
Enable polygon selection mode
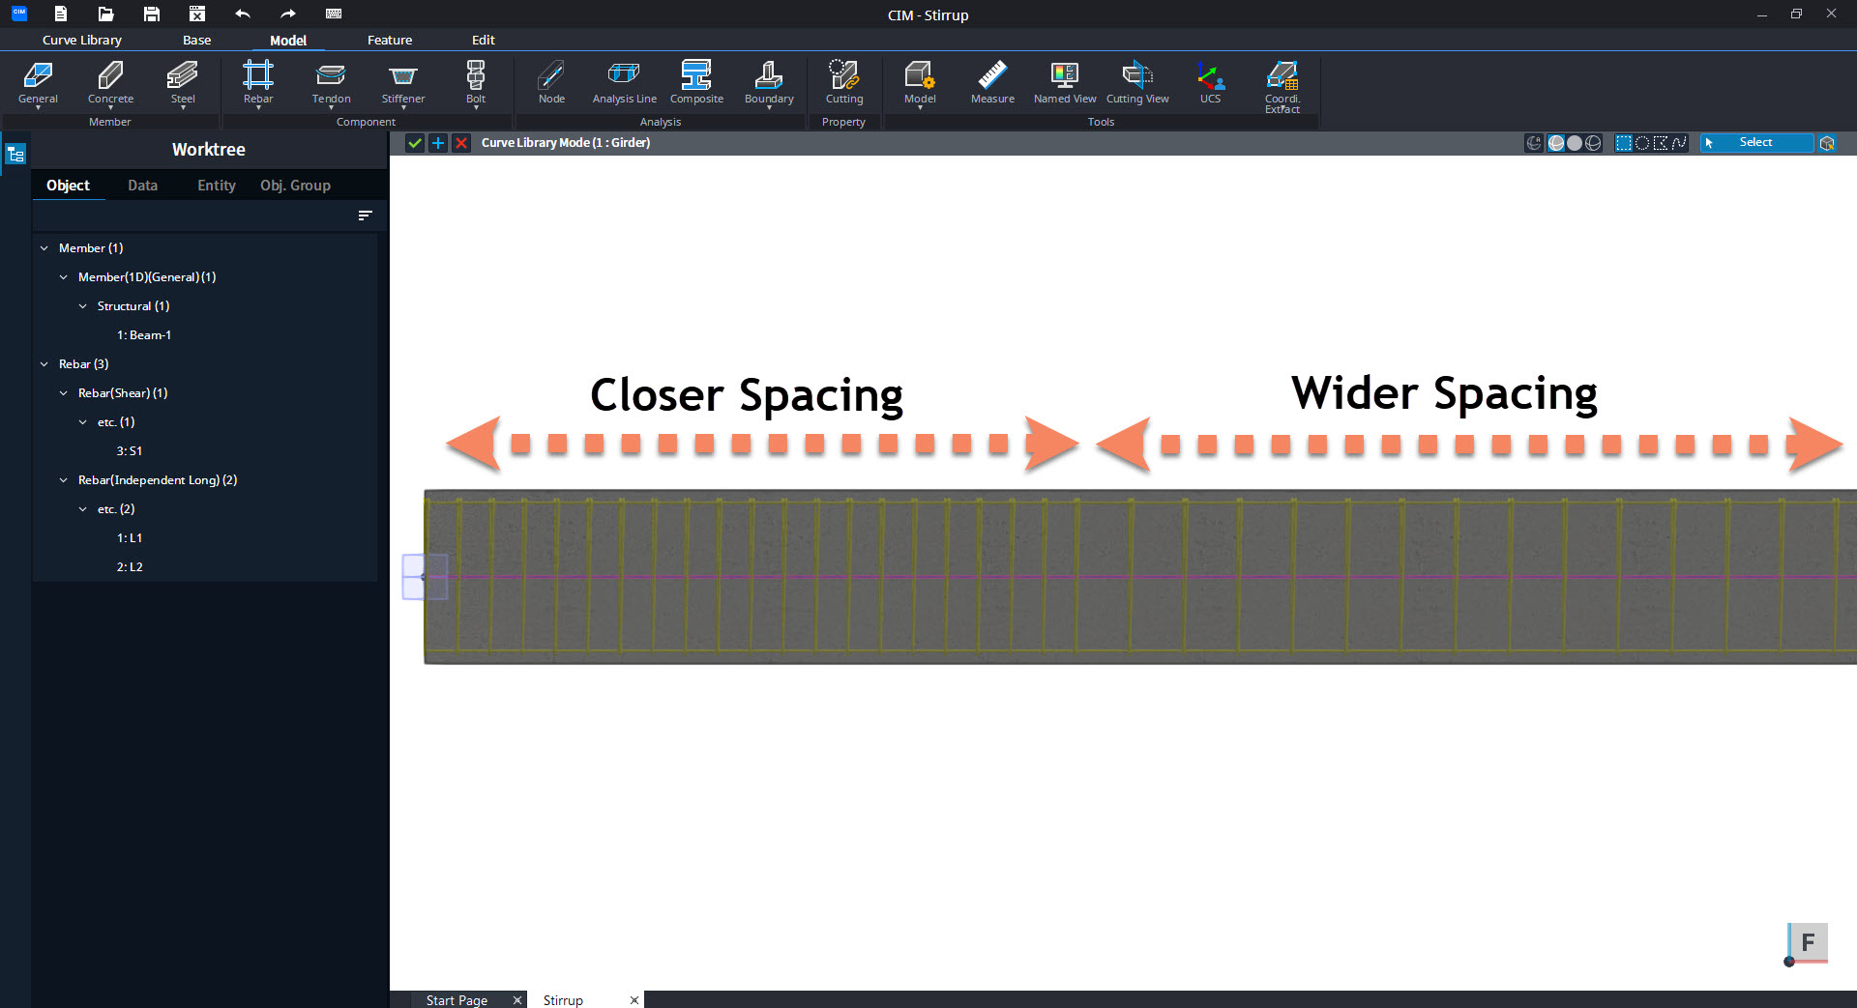click(x=1661, y=143)
